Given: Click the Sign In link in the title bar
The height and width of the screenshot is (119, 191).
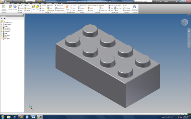Looking at the screenshot, I should [x=166, y=1].
